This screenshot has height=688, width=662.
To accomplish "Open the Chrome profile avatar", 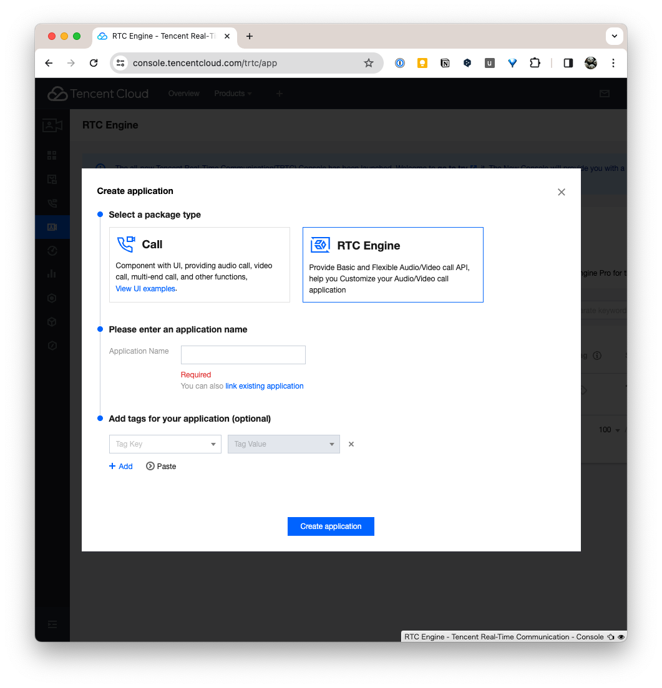I will point(591,63).
